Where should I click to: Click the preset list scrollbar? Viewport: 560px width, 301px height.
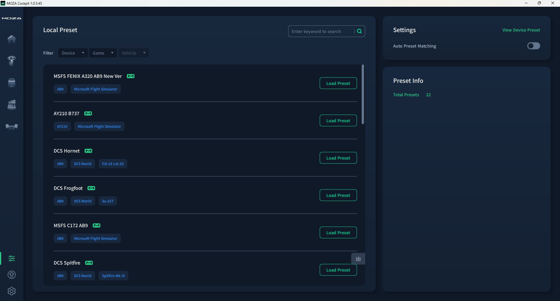(x=363, y=94)
